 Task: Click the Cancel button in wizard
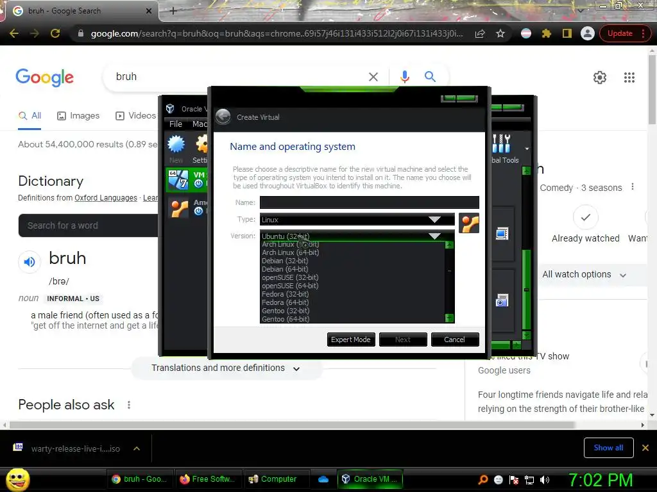tap(455, 340)
